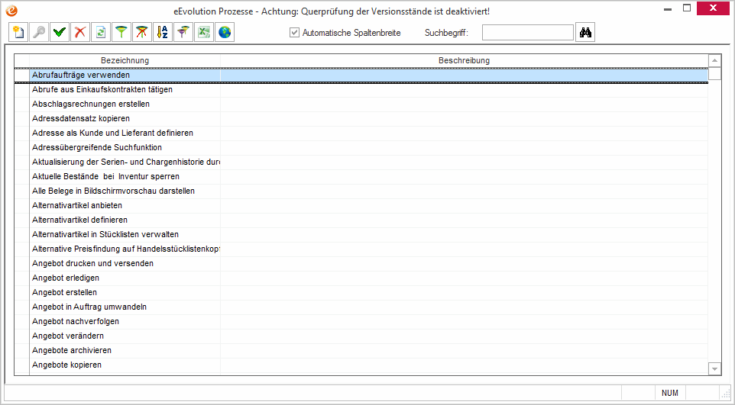Select 'Abschlagsrechnungen erstellen' row
This screenshot has height=405, width=735.
[361, 104]
